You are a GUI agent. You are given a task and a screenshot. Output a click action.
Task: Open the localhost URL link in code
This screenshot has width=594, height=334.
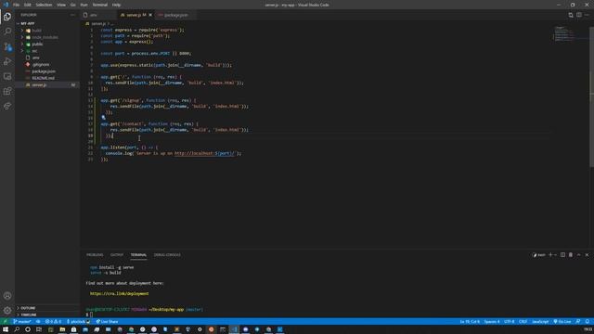(204, 153)
